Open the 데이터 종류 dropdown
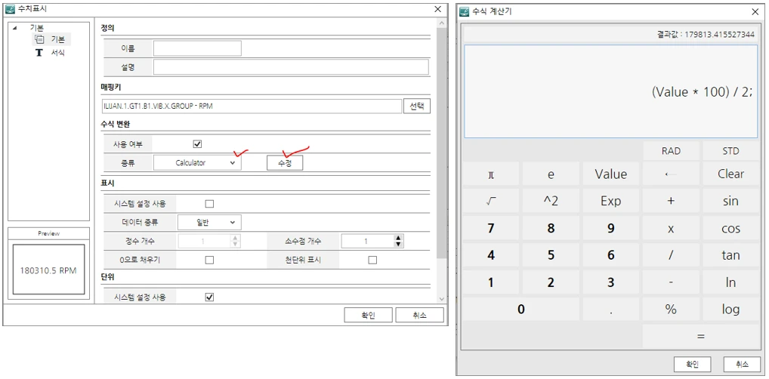Screen dimensions: 769x379 pos(209,223)
